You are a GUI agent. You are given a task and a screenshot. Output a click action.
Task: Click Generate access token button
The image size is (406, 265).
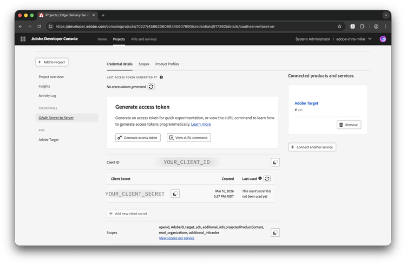click(x=138, y=138)
